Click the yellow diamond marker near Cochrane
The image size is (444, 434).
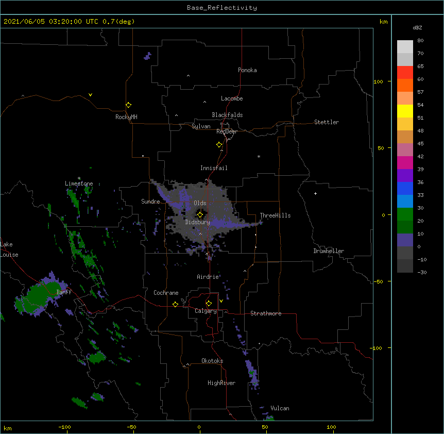175,304
